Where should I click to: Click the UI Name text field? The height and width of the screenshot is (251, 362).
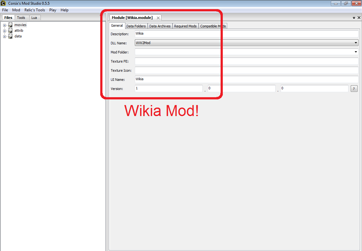click(247, 79)
